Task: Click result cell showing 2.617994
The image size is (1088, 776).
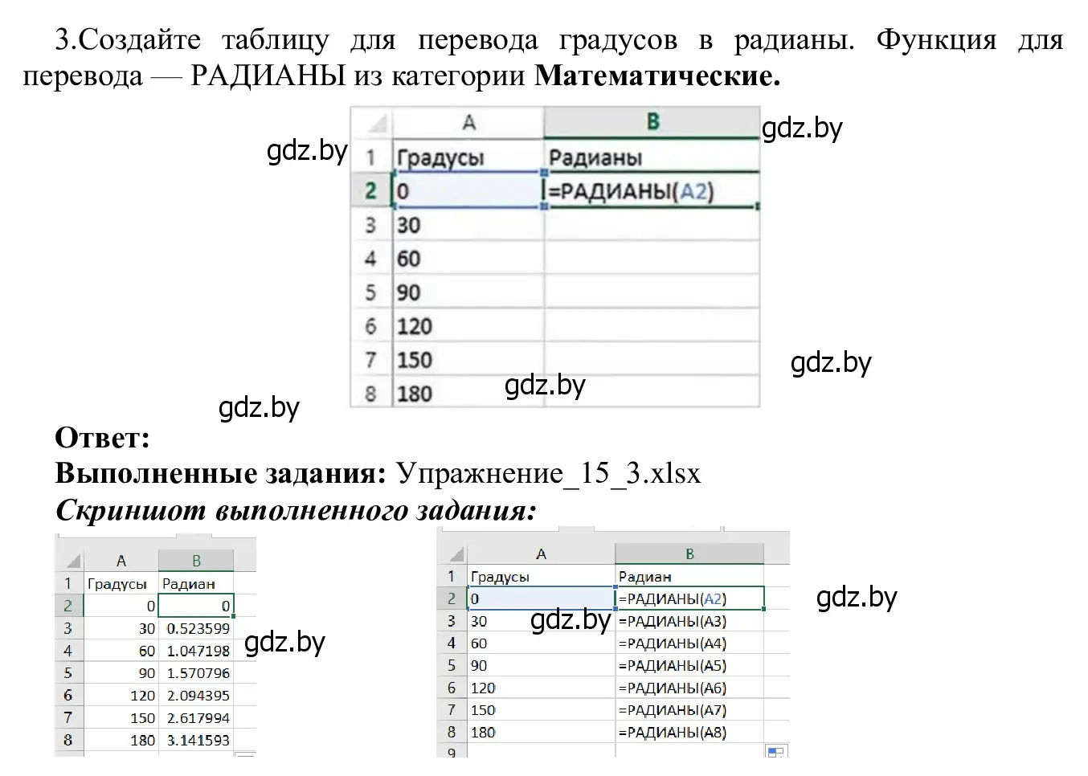Action: coord(196,718)
